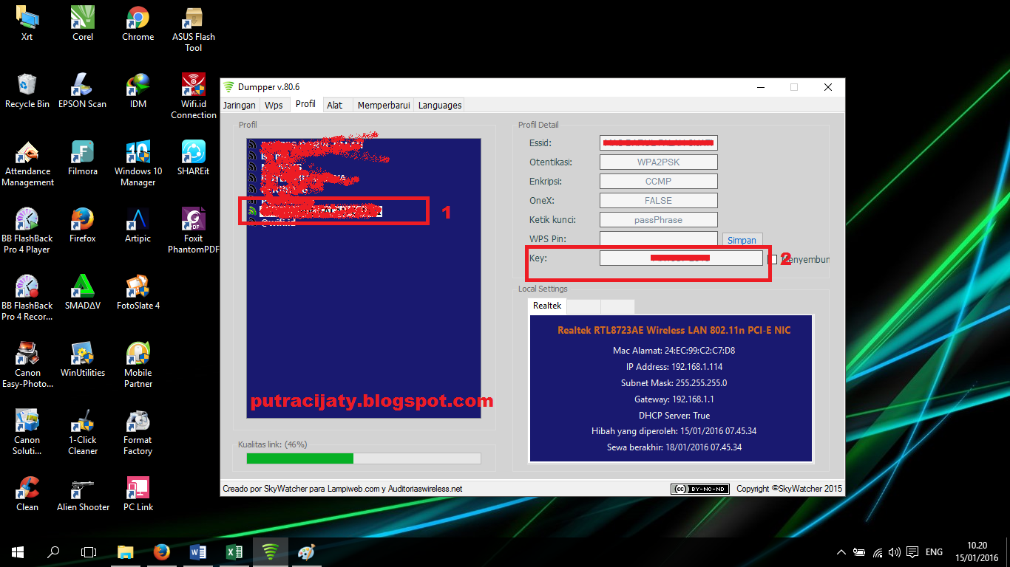Click the Essid field
Screen dimensions: 1010x567
659,142
